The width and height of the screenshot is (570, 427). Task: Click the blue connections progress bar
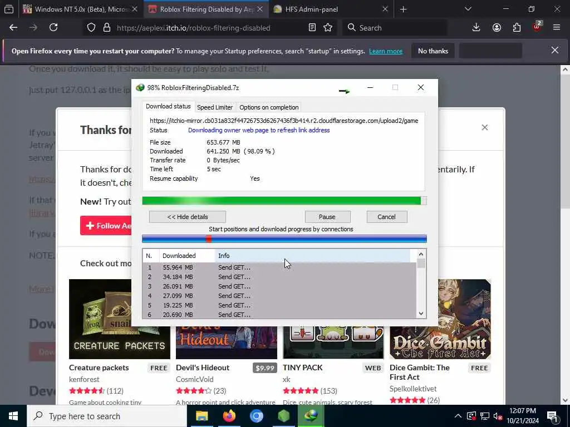pos(284,239)
